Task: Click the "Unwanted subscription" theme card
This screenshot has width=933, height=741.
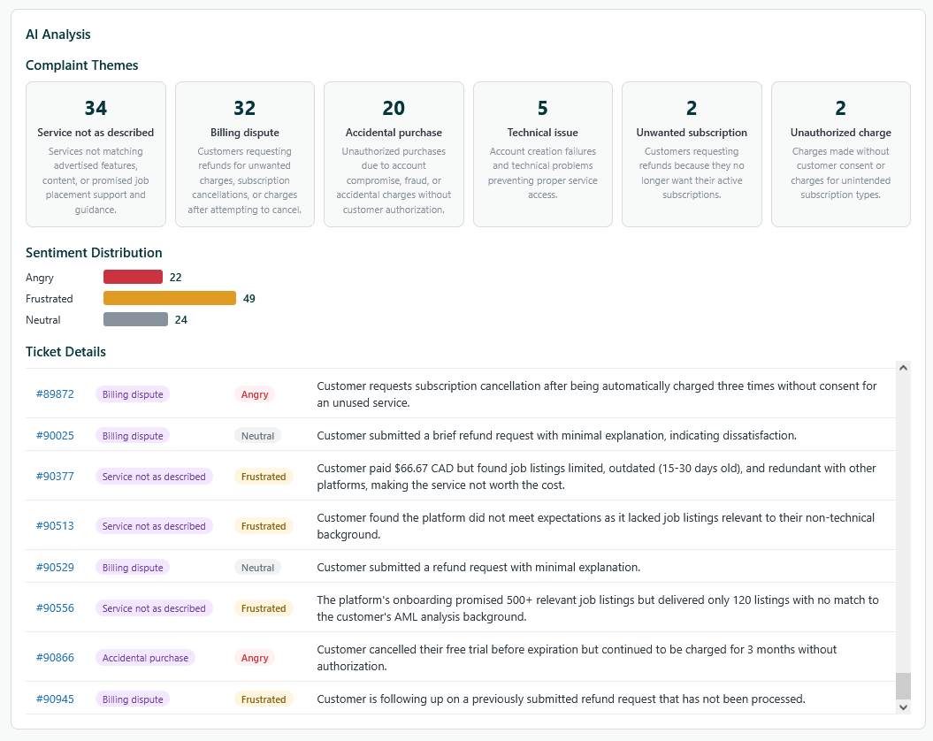Action: [x=692, y=154]
